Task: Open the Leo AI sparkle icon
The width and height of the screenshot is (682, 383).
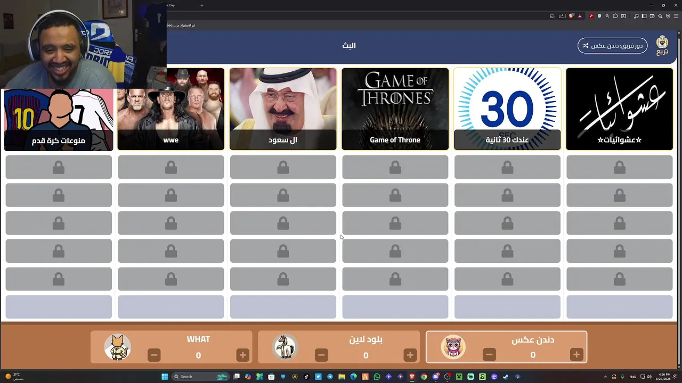Action: tap(660, 16)
